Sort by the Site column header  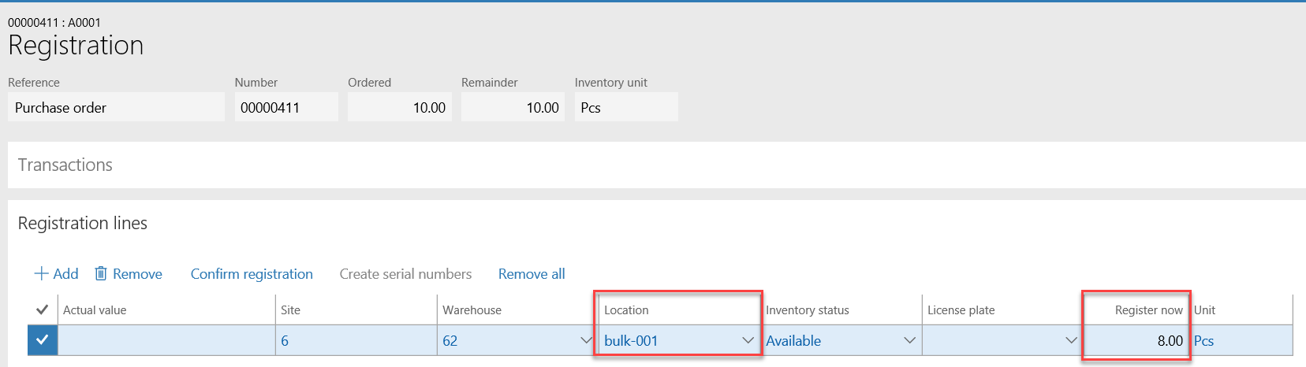290,310
